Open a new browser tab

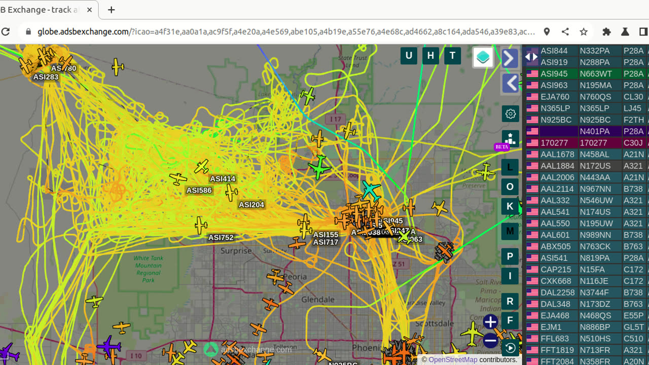tap(112, 10)
